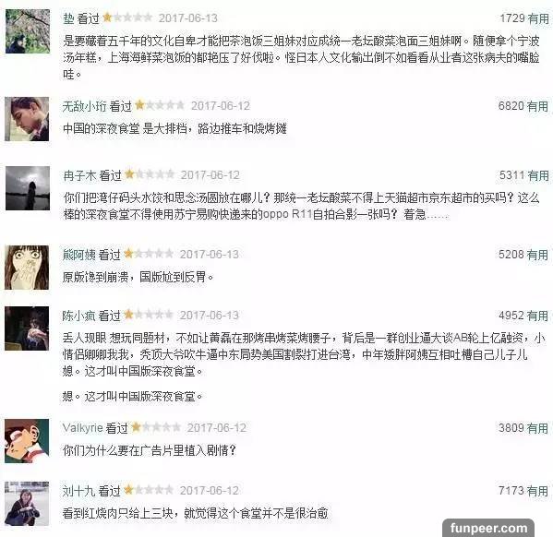
Task: Click the one-star icon on Valkyrie's review
Action: pyautogui.click(x=136, y=427)
